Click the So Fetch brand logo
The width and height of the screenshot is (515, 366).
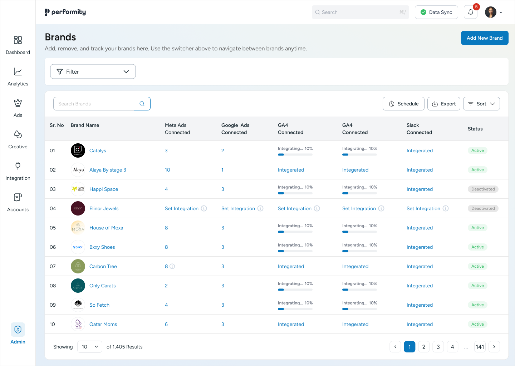click(x=78, y=305)
